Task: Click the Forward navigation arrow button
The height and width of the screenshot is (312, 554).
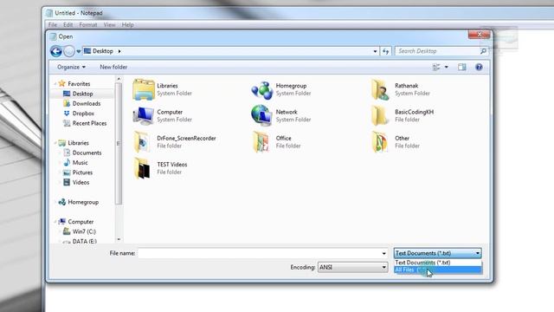Action: point(69,51)
